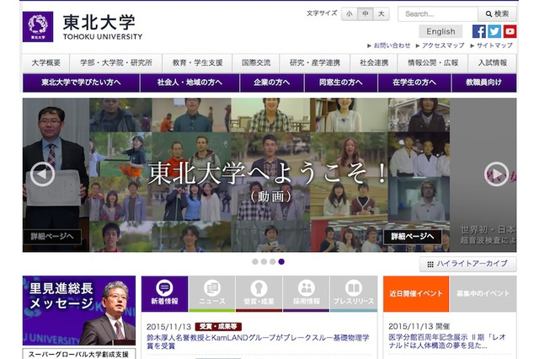
Task: Select the 募集中のイベント tab
Action: 483,293
